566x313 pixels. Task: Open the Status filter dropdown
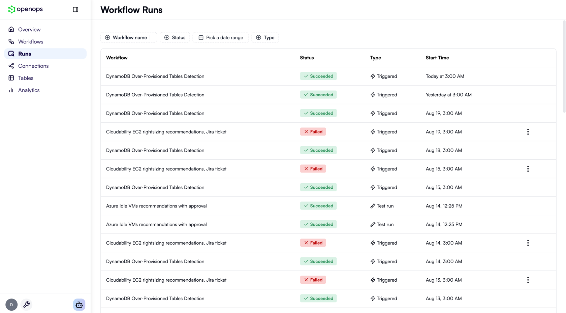tap(175, 37)
